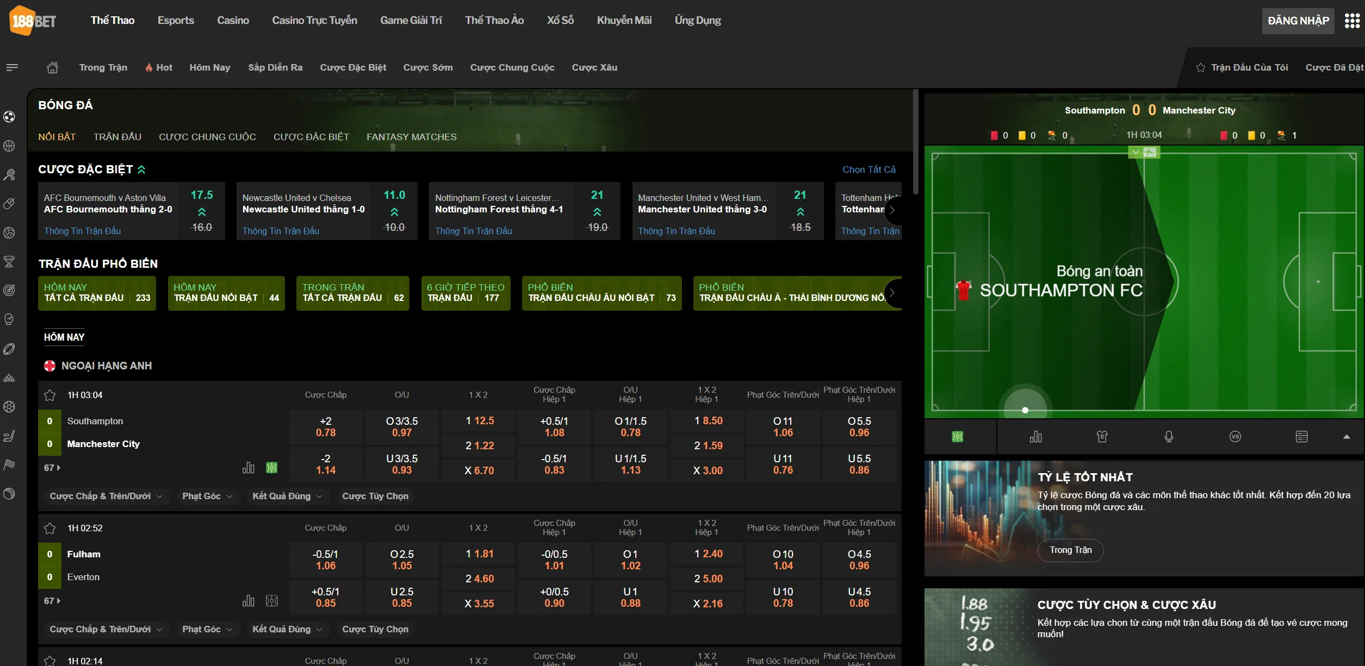Open the Hot matches navigation item
This screenshot has width=1365, height=666.
tap(158, 67)
